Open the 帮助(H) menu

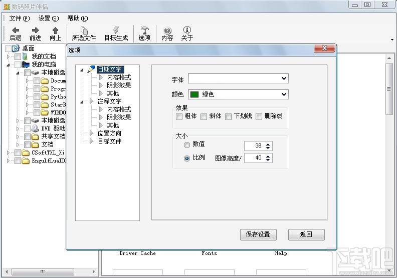tap(78, 18)
